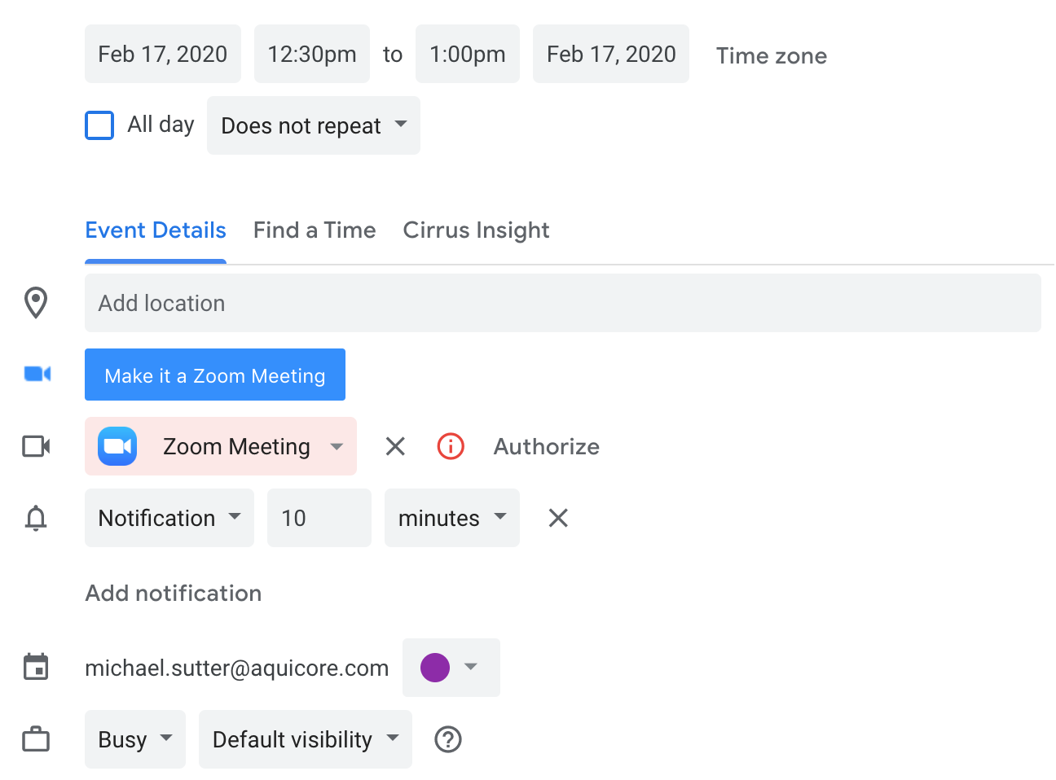Click the notification bell icon
The width and height of the screenshot is (1056, 780).
point(36,518)
